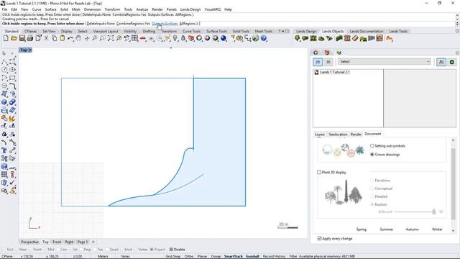This screenshot has width=460, height=259.
Task: Click the padlock Lock icon
Action: [x=183, y=38]
